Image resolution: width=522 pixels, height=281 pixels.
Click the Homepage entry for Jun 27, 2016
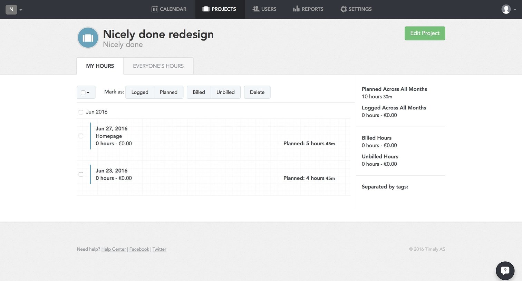click(x=109, y=136)
